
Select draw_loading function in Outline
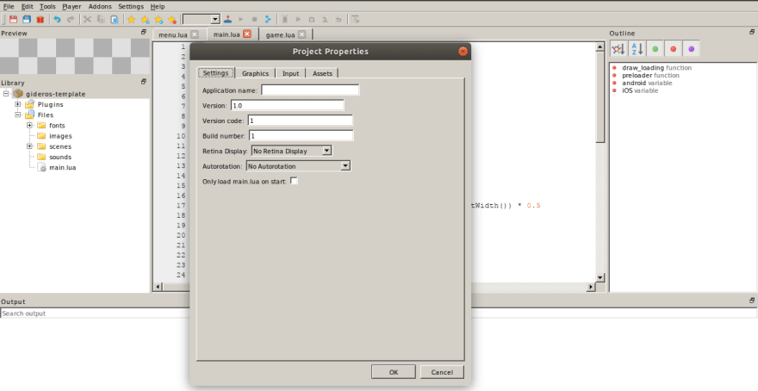coord(656,68)
